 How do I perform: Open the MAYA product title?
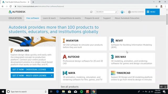tap(72, 73)
